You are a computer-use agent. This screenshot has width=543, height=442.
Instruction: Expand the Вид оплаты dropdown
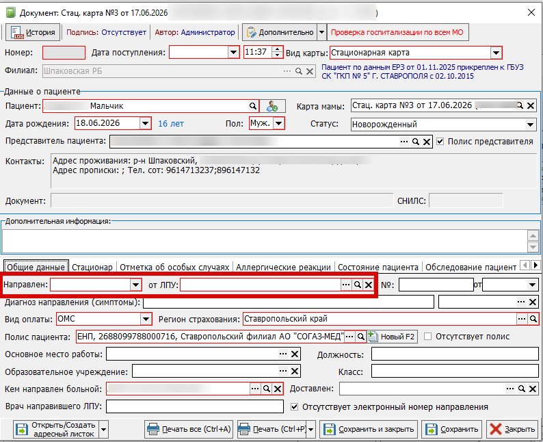pyautogui.click(x=146, y=319)
